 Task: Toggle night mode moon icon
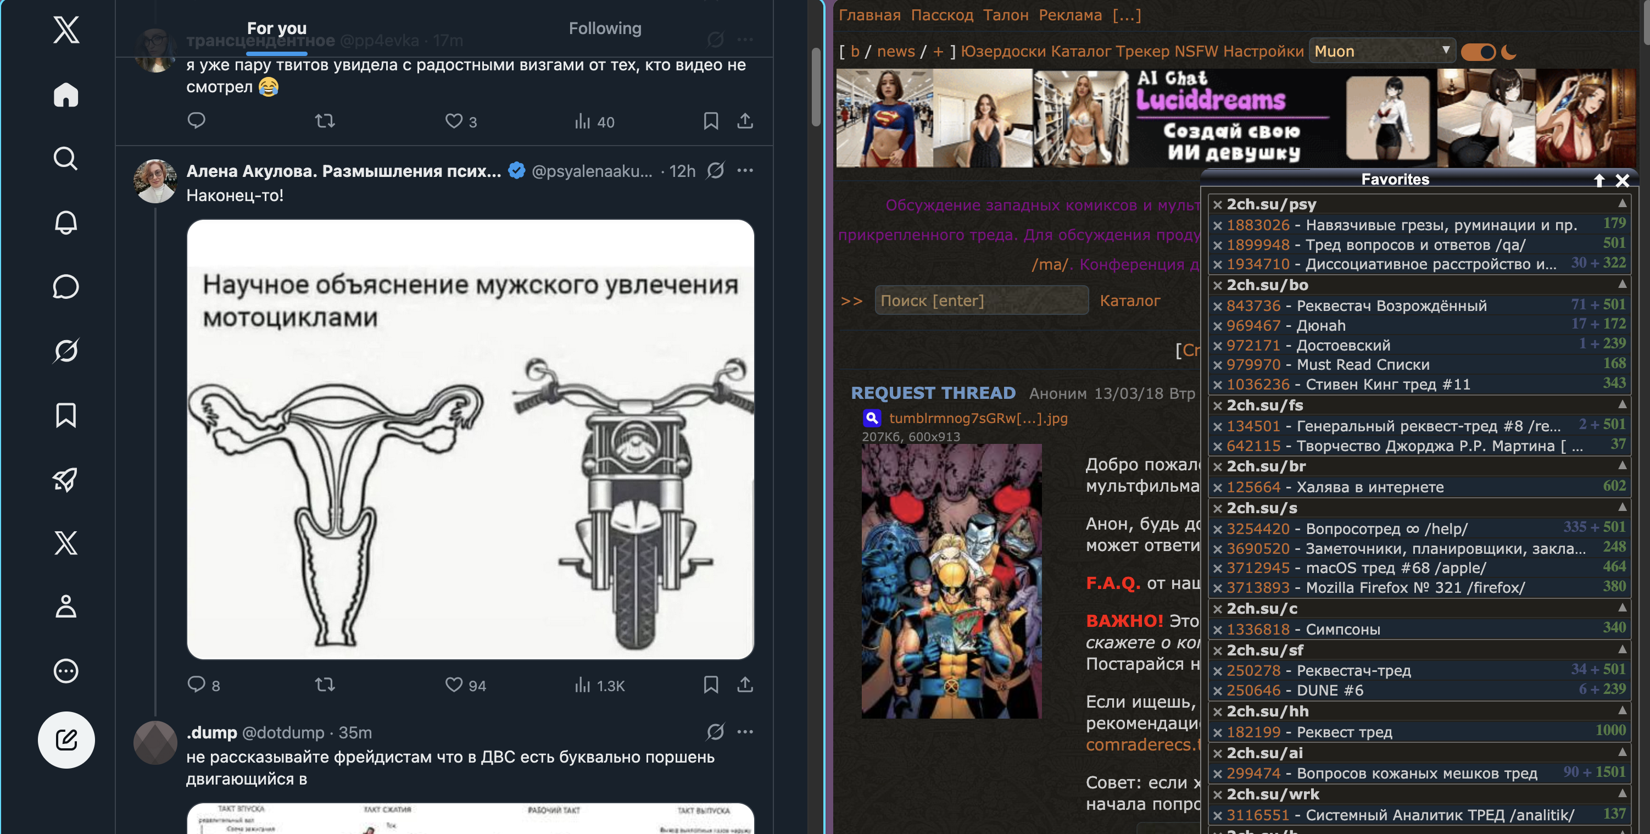point(1509,52)
